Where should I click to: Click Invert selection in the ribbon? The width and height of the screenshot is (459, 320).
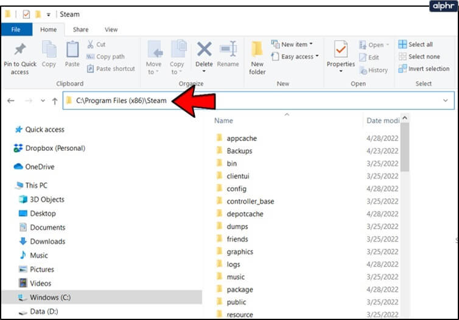[x=424, y=69]
